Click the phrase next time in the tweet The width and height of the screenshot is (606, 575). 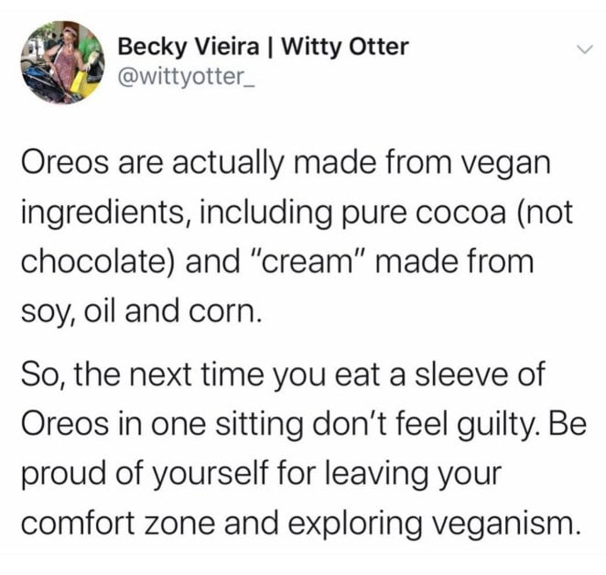click(194, 375)
